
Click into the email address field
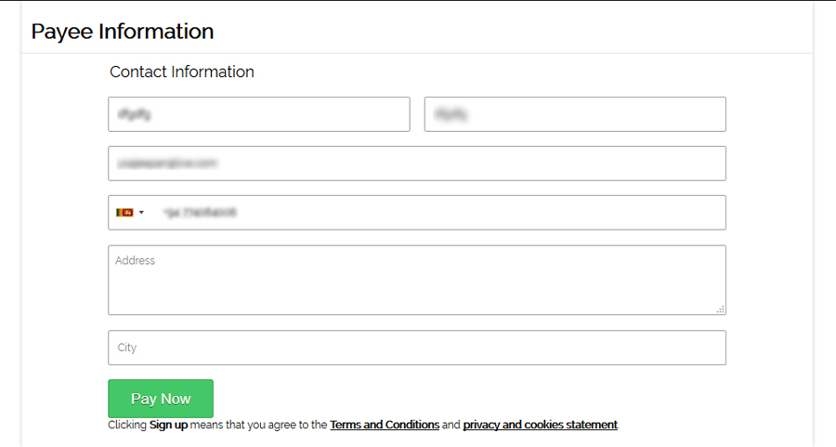417,164
